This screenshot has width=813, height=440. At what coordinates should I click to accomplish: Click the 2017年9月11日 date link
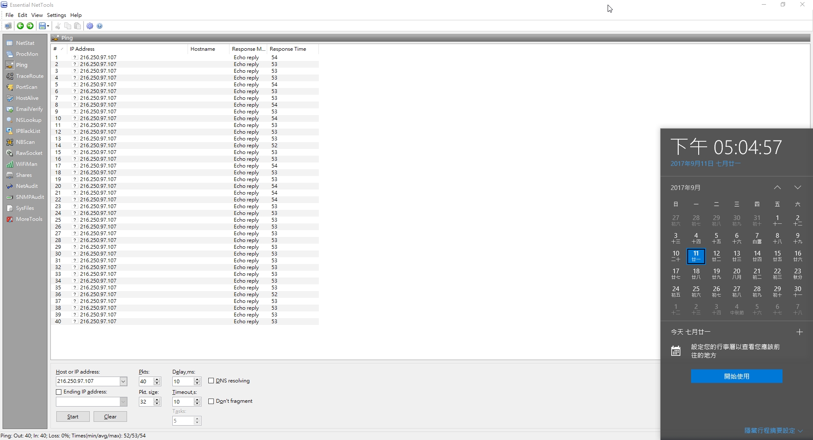pos(705,164)
